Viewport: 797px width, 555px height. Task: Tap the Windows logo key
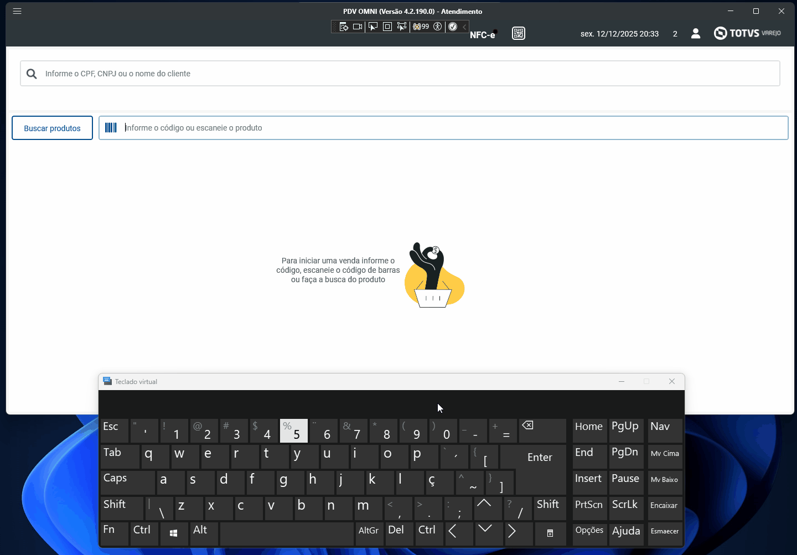[x=173, y=533]
